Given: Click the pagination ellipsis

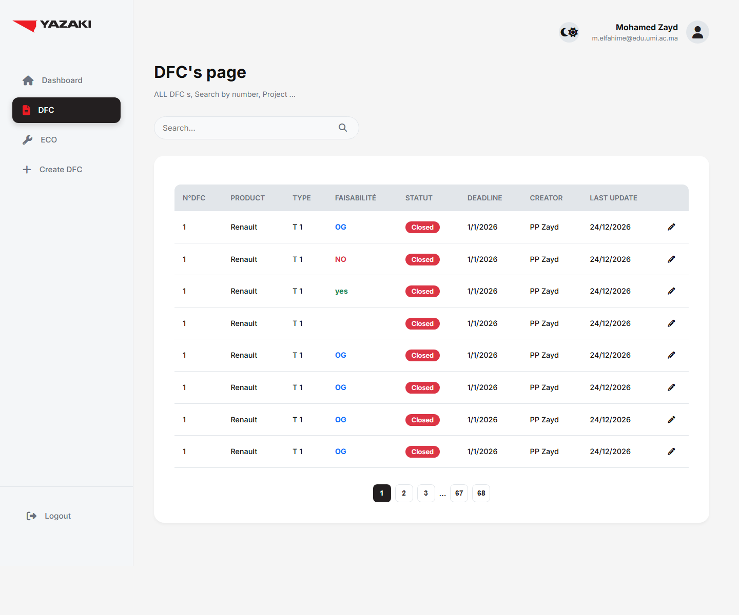Looking at the screenshot, I should coord(442,494).
